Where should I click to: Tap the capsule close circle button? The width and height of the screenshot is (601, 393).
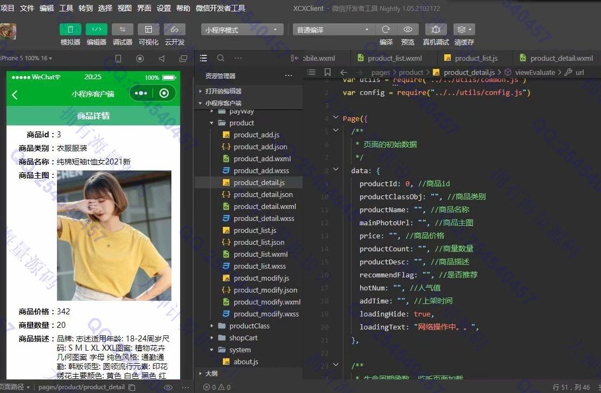pos(164,93)
